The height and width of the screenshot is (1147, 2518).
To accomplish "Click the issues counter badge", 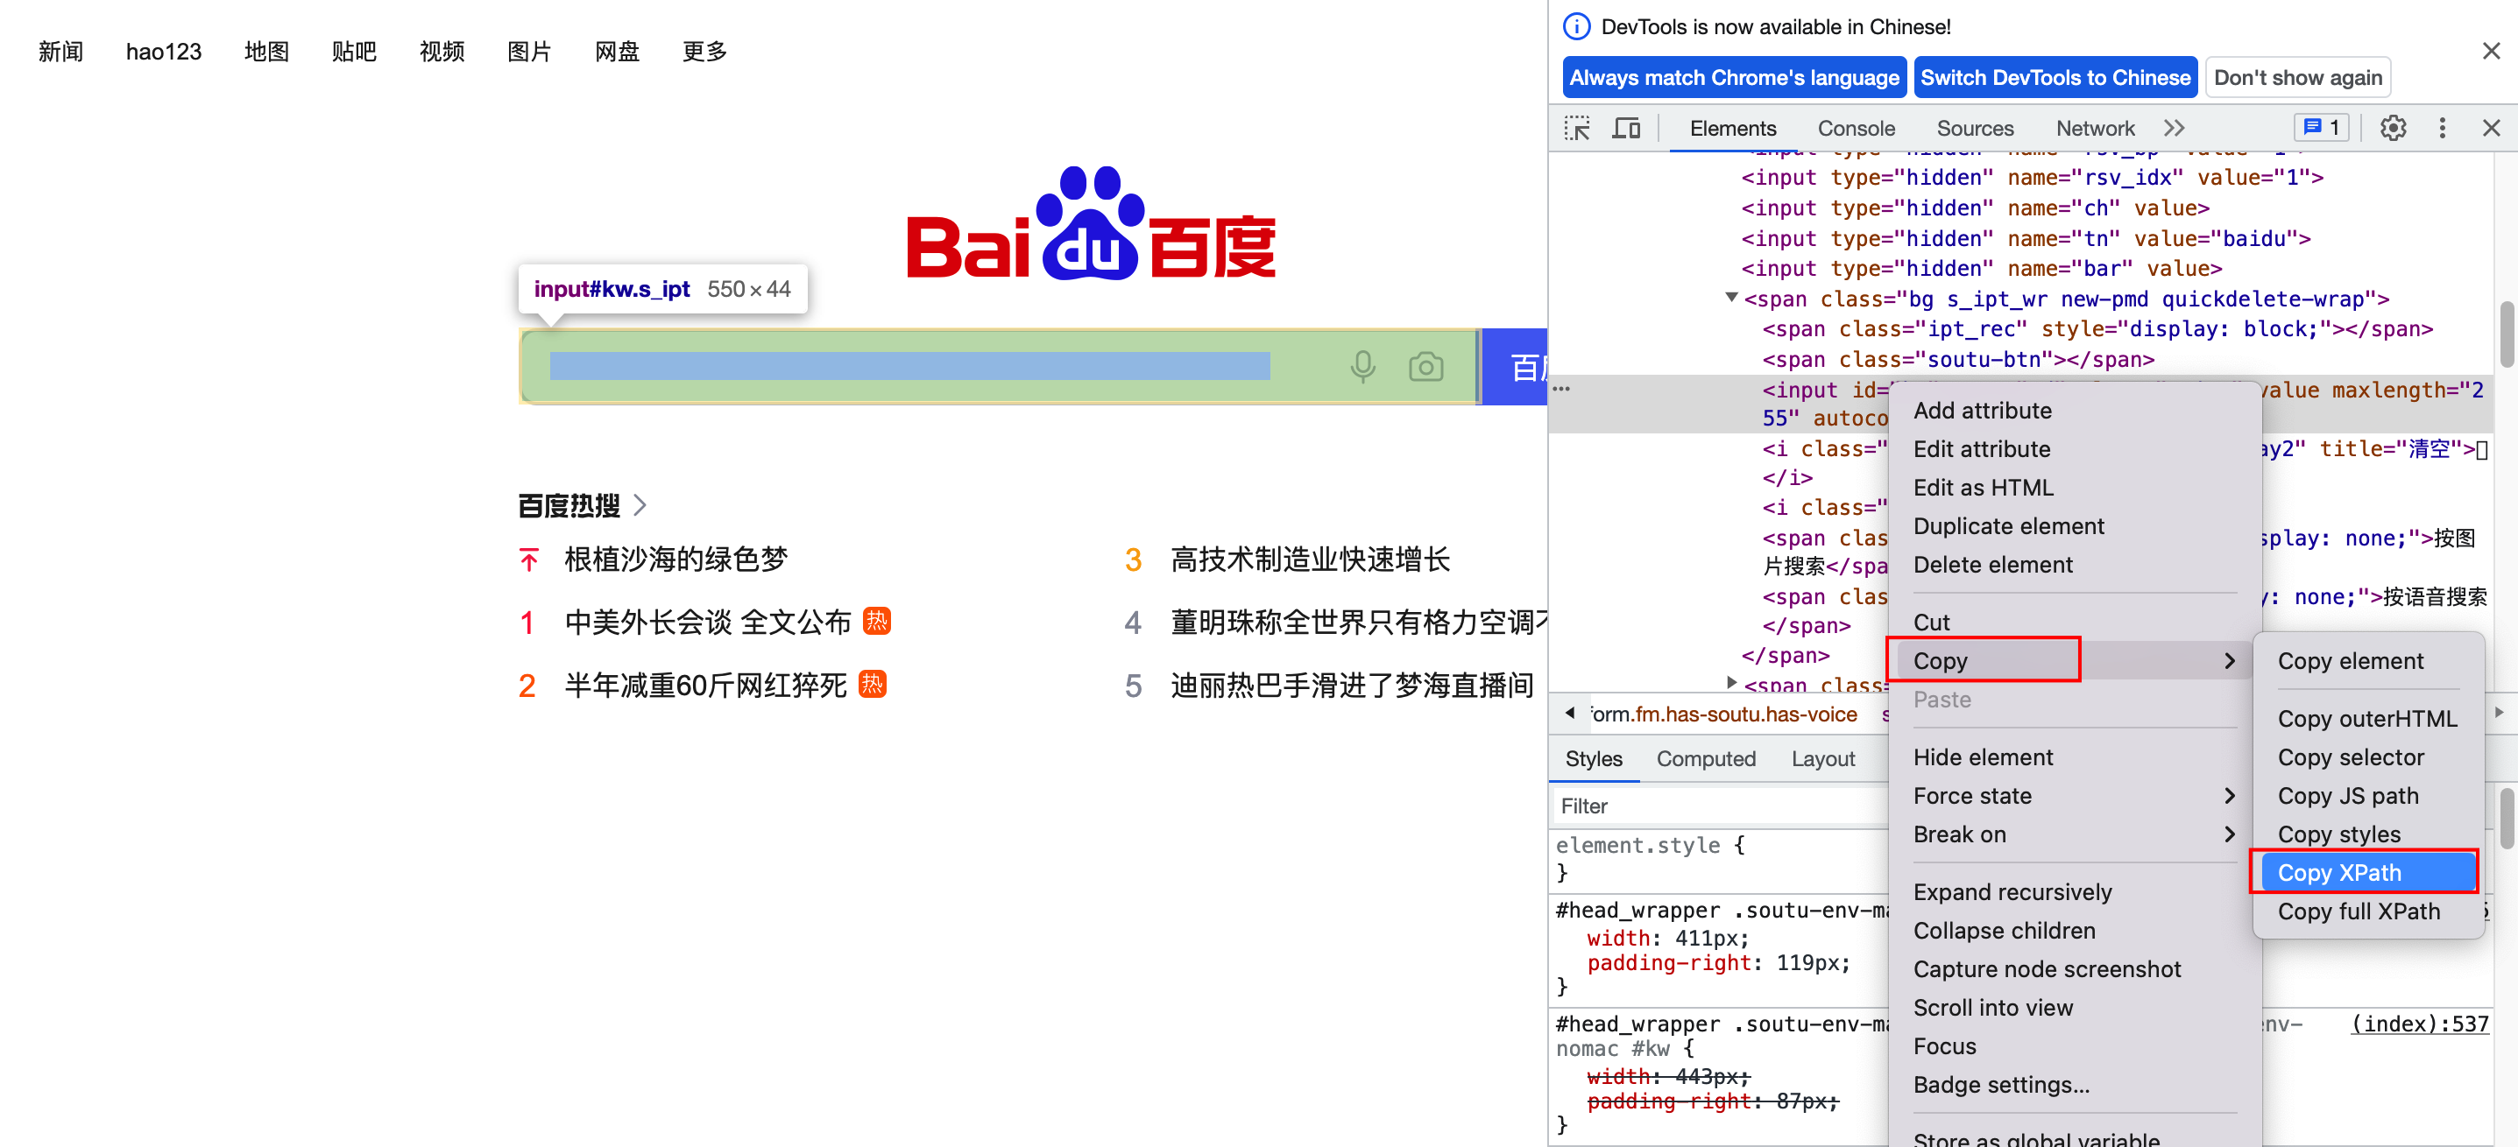I will click(2321, 128).
